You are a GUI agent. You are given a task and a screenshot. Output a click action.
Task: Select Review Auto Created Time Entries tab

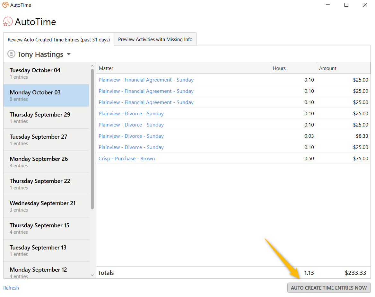click(58, 40)
